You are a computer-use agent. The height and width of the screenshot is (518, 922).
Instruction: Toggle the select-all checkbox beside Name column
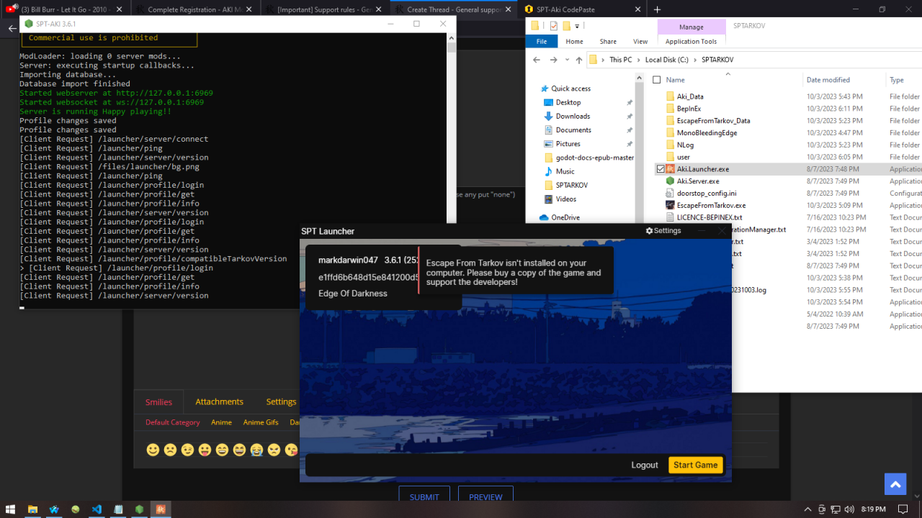click(656, 80)
